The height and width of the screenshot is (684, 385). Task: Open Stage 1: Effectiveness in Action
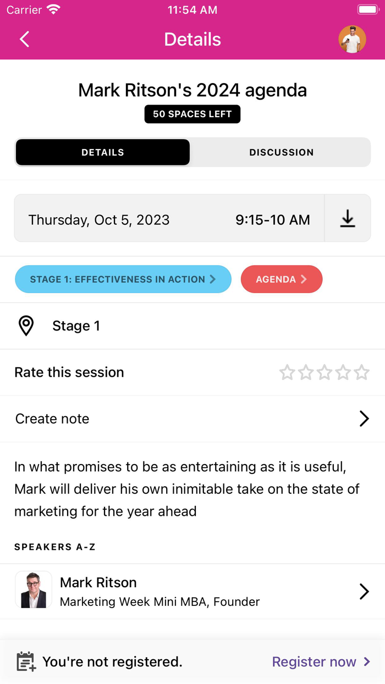click(123, 279)
